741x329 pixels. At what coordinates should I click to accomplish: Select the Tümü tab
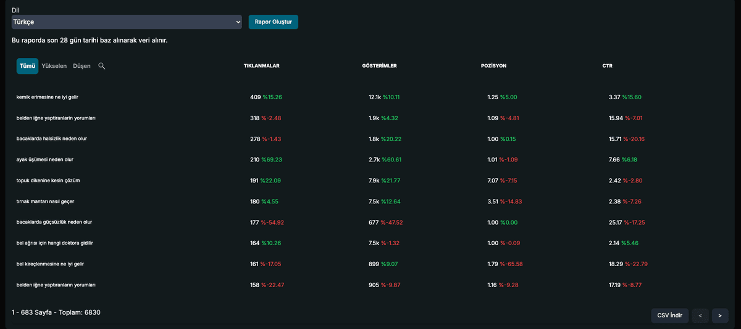(x=27, y=66)
